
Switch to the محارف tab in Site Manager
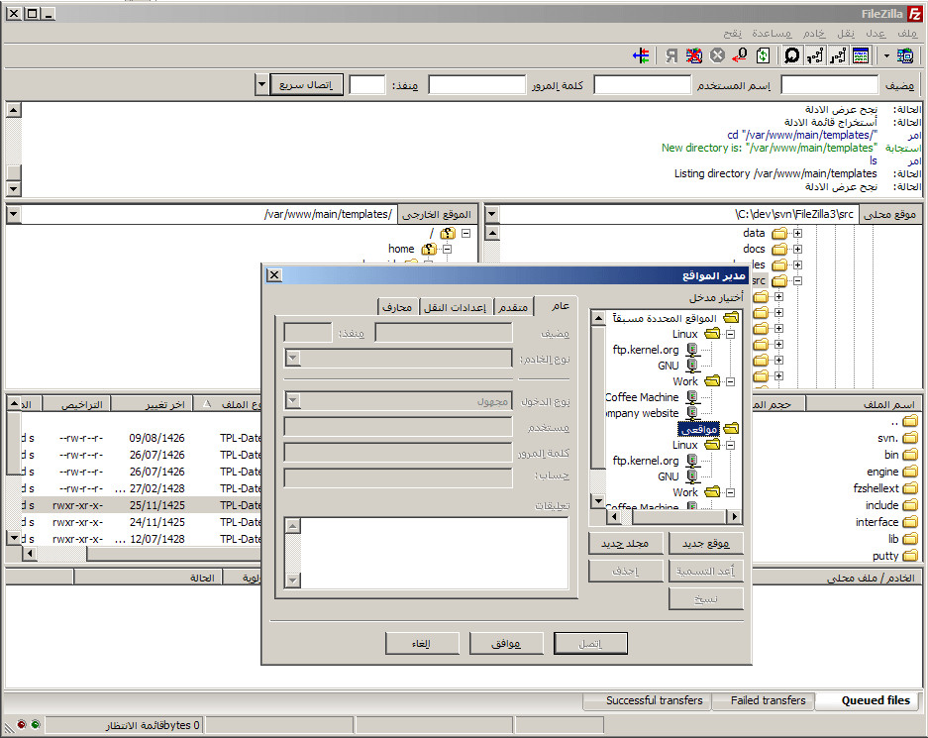click(400, 306)
